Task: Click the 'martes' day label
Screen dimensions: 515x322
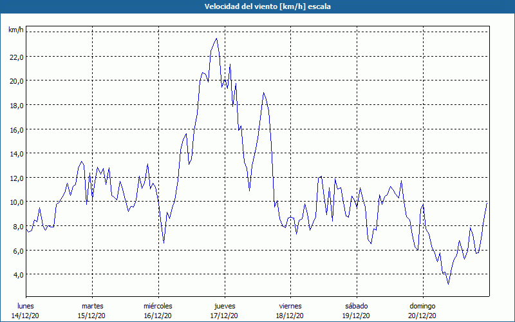Action: click(x=93, y=306)
